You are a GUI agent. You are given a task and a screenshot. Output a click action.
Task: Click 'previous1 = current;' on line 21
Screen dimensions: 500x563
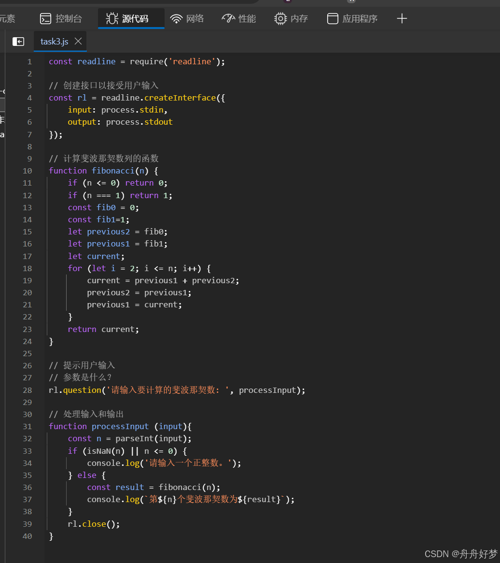pos(135,305)
